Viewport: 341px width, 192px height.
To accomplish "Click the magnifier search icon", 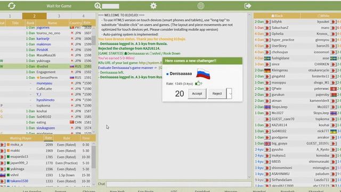I will pos(98,6).
